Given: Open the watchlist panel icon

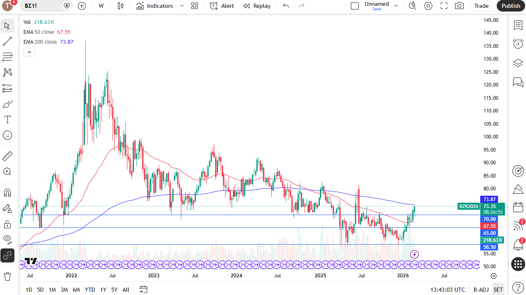Looking at the screenshot, I should [x=518, y=26].
